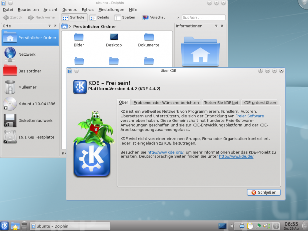Close the Informationen panel
The width and height of the screenshot is (308, 231).
(222, 26)
